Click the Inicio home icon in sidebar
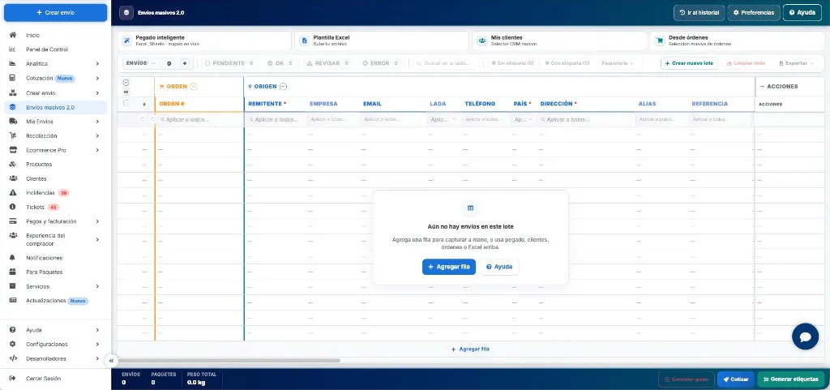The image size is (830, 390). (x=13, y=35)
